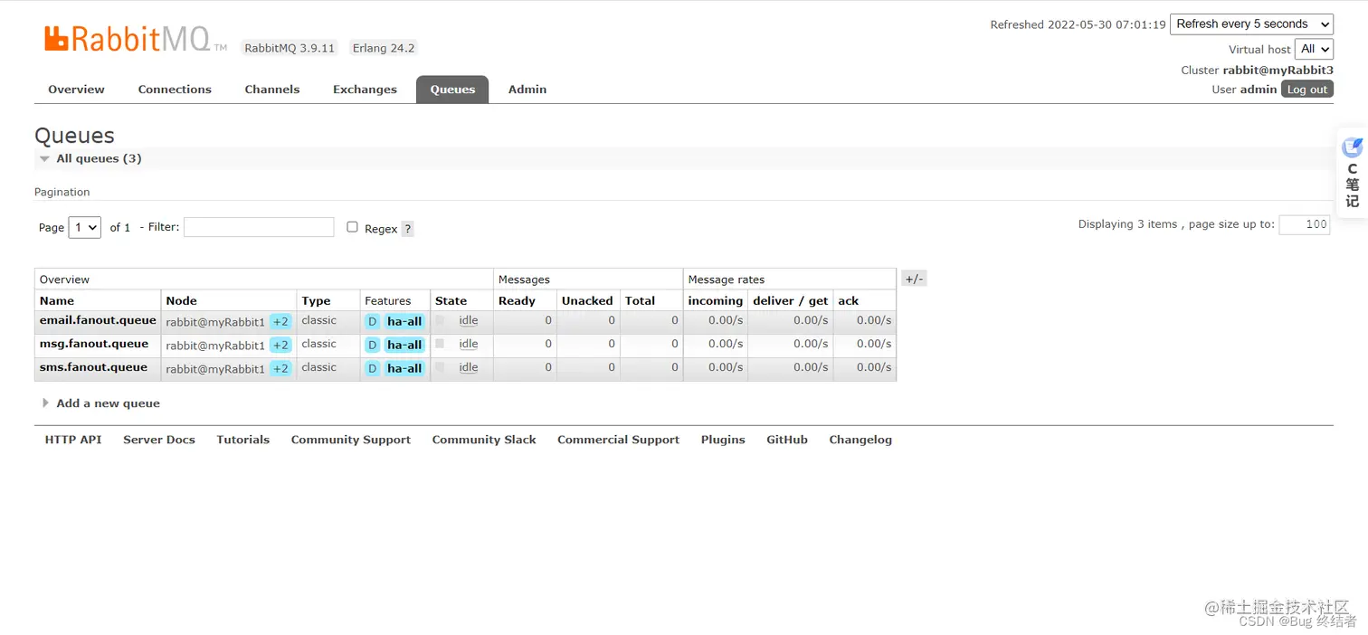Open the Server Docs footer link

(x=159, y=440)
